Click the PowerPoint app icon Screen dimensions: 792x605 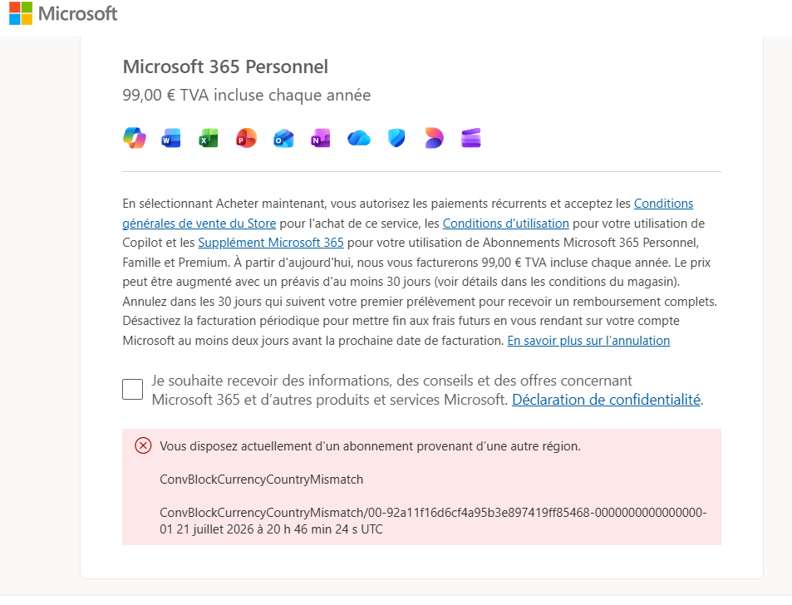(246, 138)
